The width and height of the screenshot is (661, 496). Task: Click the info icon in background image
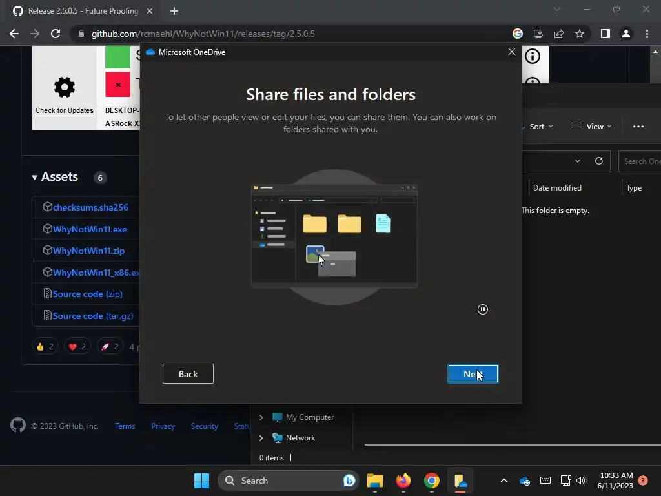(533, 56)
